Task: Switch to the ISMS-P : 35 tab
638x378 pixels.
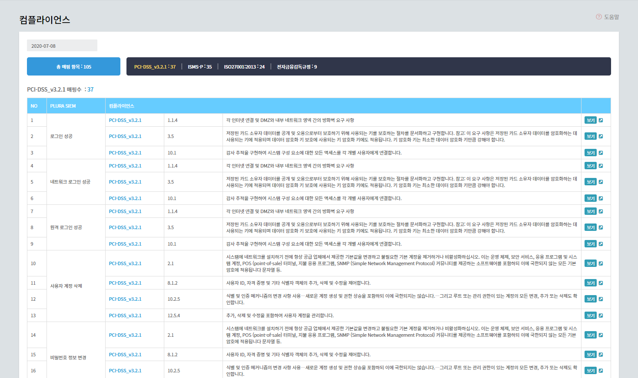Action: point(199,67)
